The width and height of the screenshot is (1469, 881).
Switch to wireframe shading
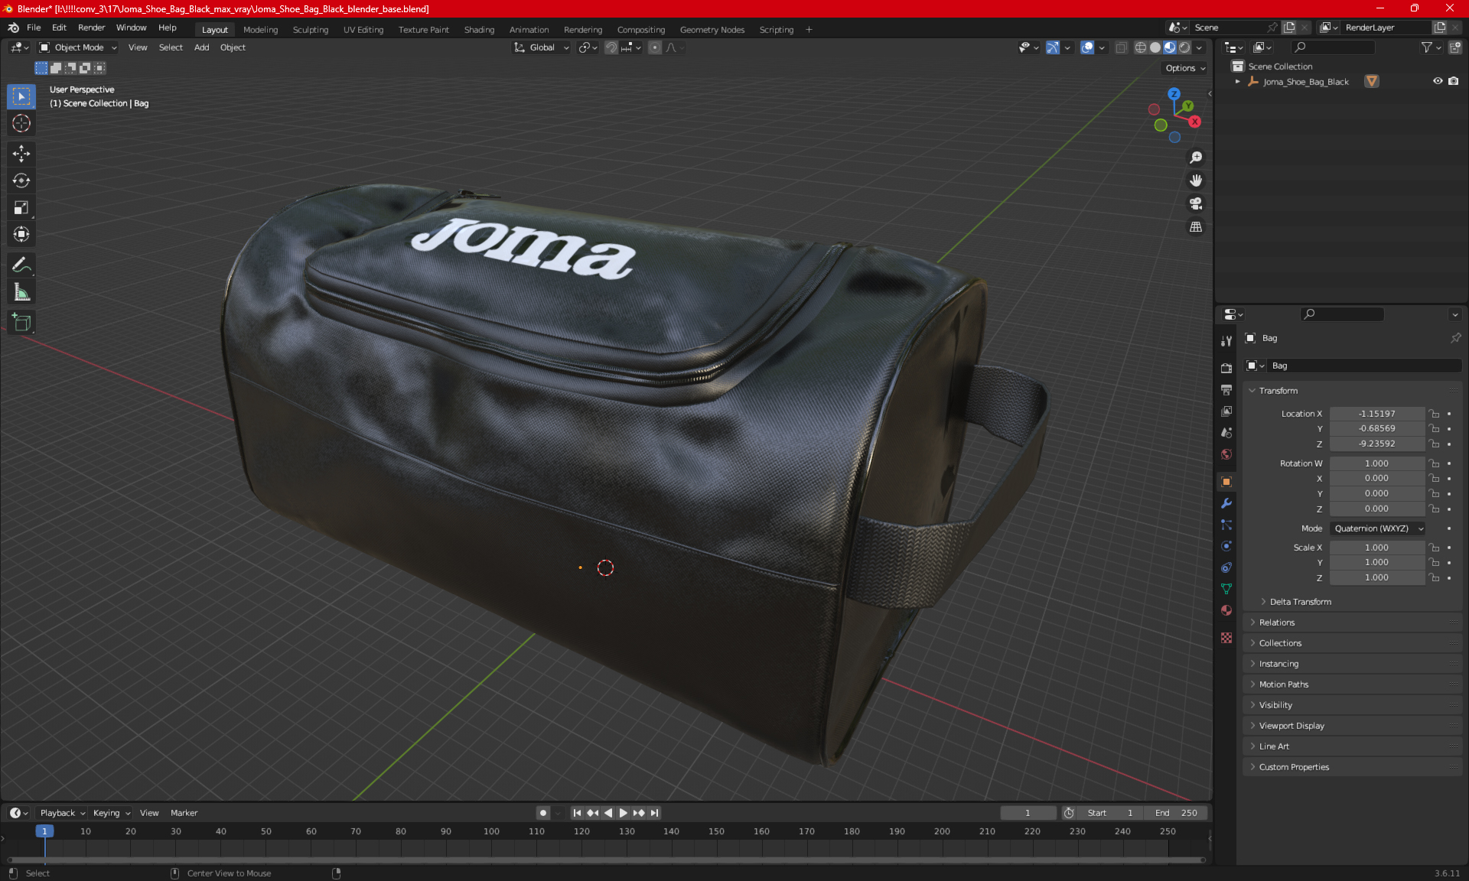(x=1141, y=47)
